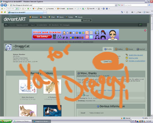Image resolution: width=153 pixels, height=123 pixels.
Task: Switch to the Journal tab
Action: (x=141, y=49)
